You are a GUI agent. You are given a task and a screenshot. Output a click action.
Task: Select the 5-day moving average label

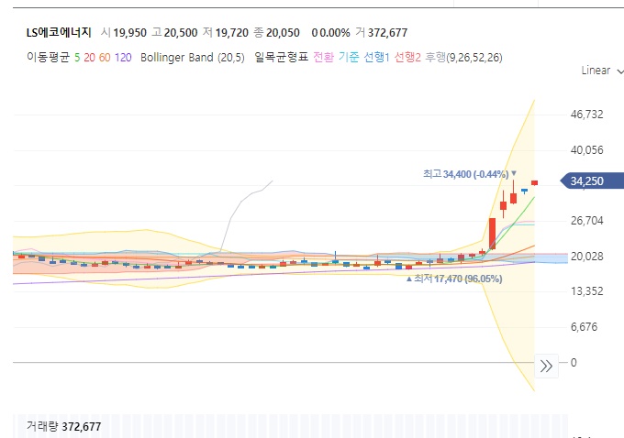(77, 58)
